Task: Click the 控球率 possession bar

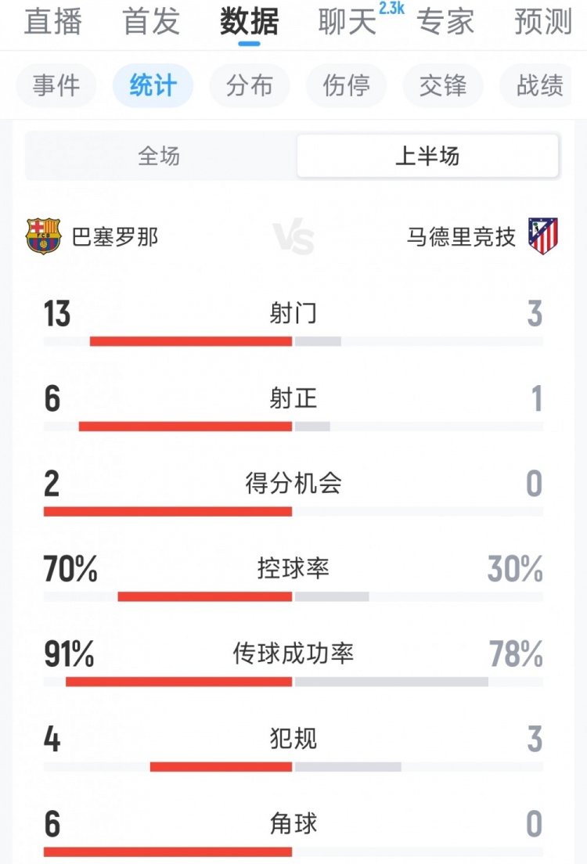Action: click(x=293, y=596)
